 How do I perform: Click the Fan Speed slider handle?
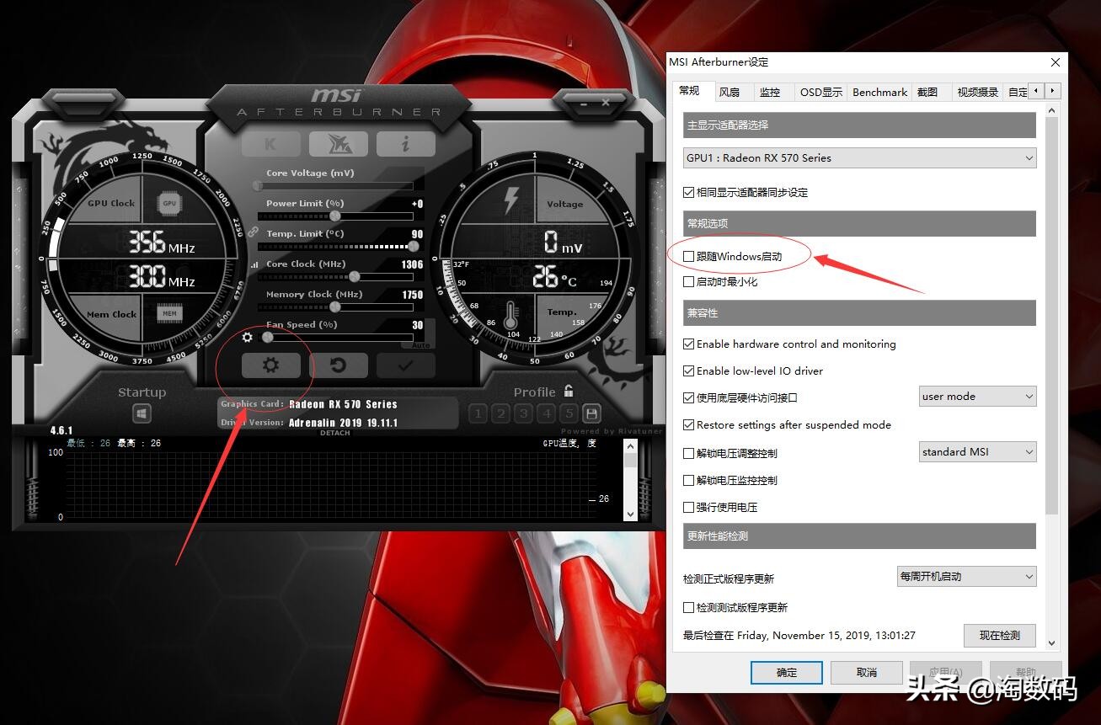click(x=268, y=337)
